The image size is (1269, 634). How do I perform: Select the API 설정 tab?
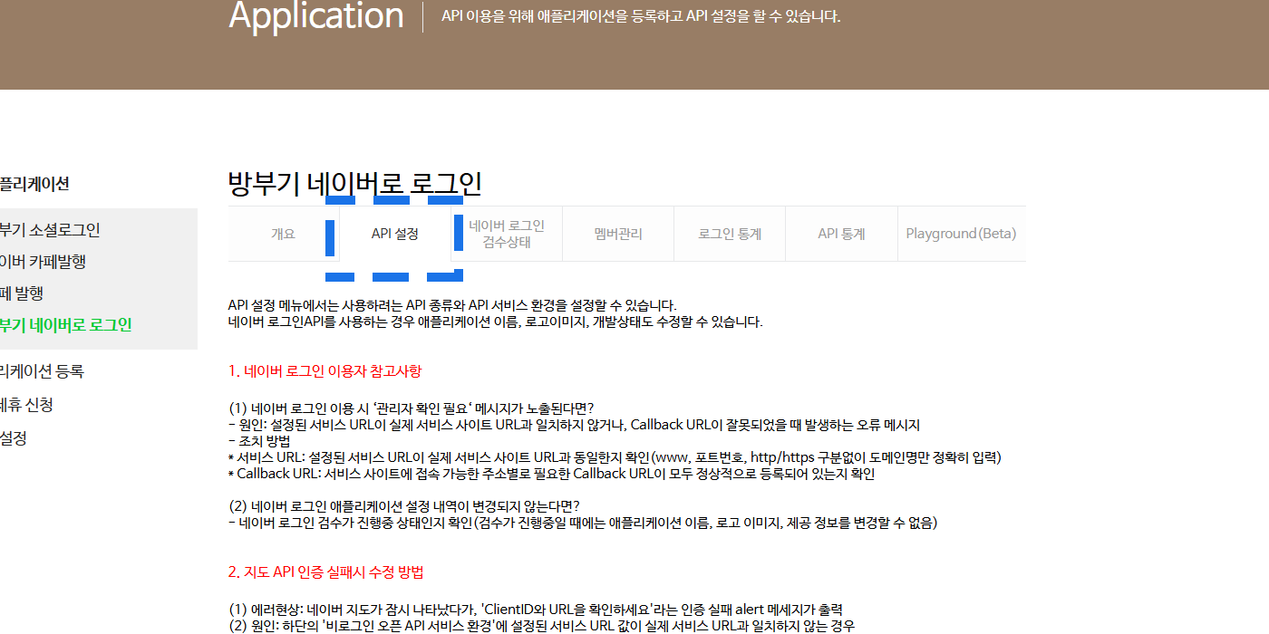click(x=395, y=234)
